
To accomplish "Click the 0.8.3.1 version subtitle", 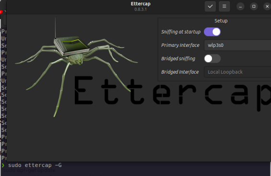I will point(141,9).
